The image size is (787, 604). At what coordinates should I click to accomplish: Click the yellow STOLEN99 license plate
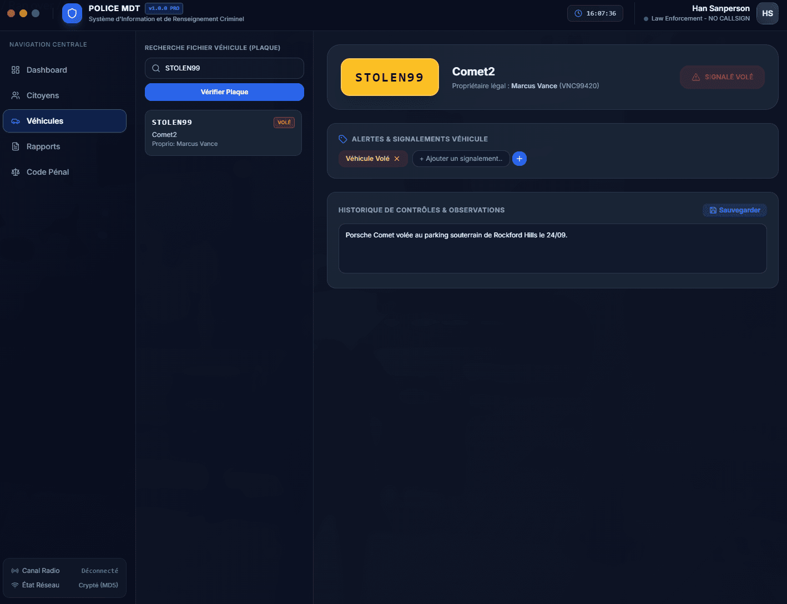pyautogui.click(x=390, y=77)
